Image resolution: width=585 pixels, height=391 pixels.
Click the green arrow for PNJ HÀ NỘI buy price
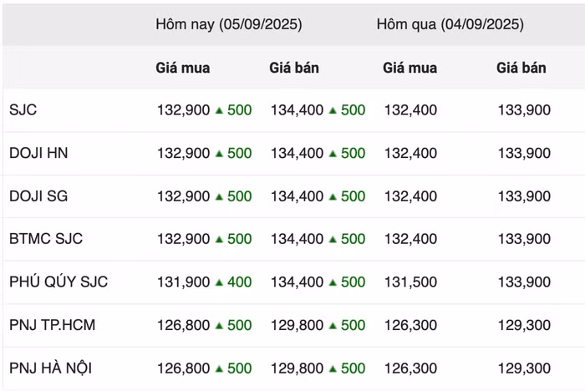[219, 368]
